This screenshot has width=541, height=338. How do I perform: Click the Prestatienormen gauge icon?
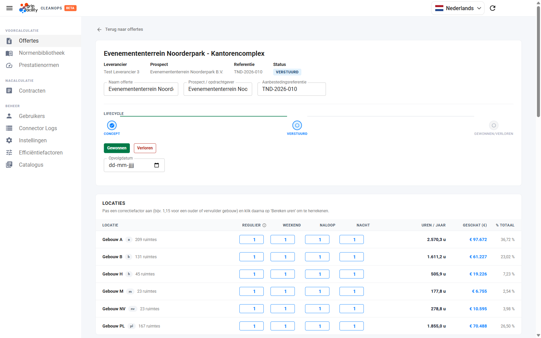point(9,65)
